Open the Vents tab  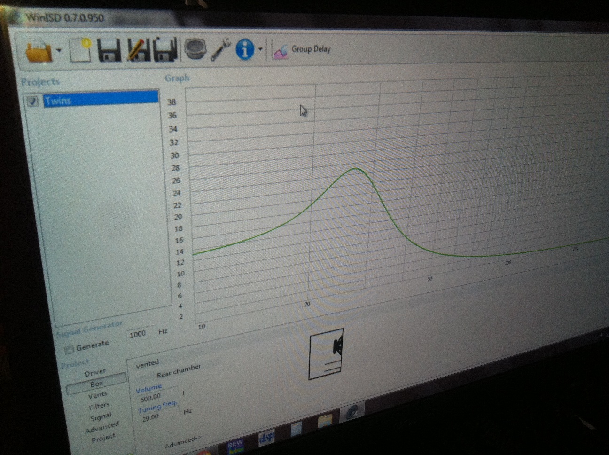pyautogui.click(x=98, y=395)
